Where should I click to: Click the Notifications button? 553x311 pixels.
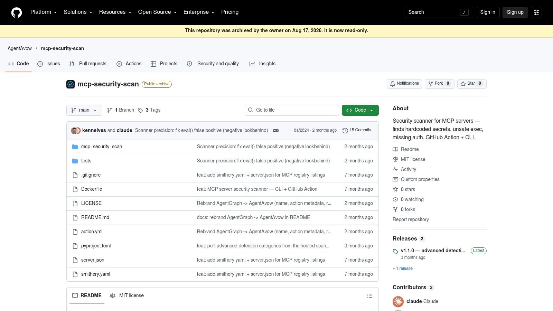(x=404, y=84)
